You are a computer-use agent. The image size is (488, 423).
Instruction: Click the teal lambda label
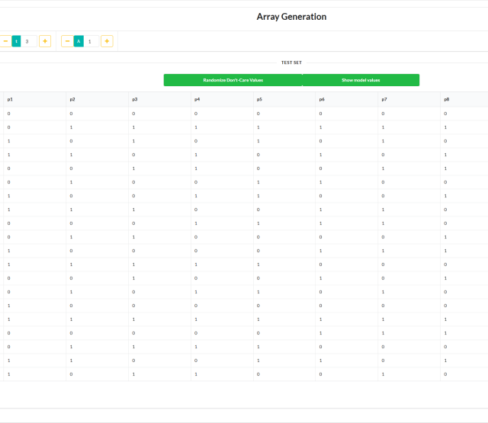pos(79,41)
